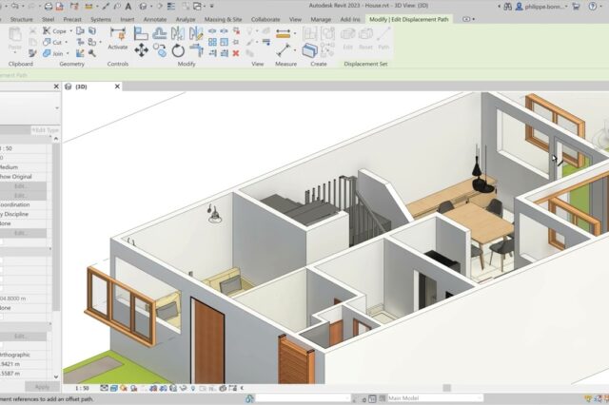Screen dimensions: 609x405
Task: Click the 1 : 50 view scale button
Action: (82, 388)
